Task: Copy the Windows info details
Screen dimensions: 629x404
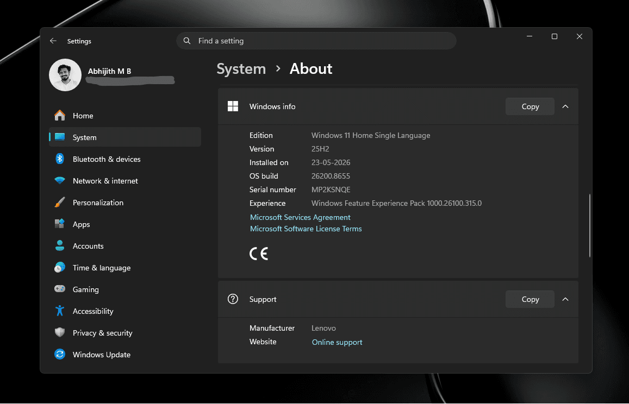Action: pos(530,106)
